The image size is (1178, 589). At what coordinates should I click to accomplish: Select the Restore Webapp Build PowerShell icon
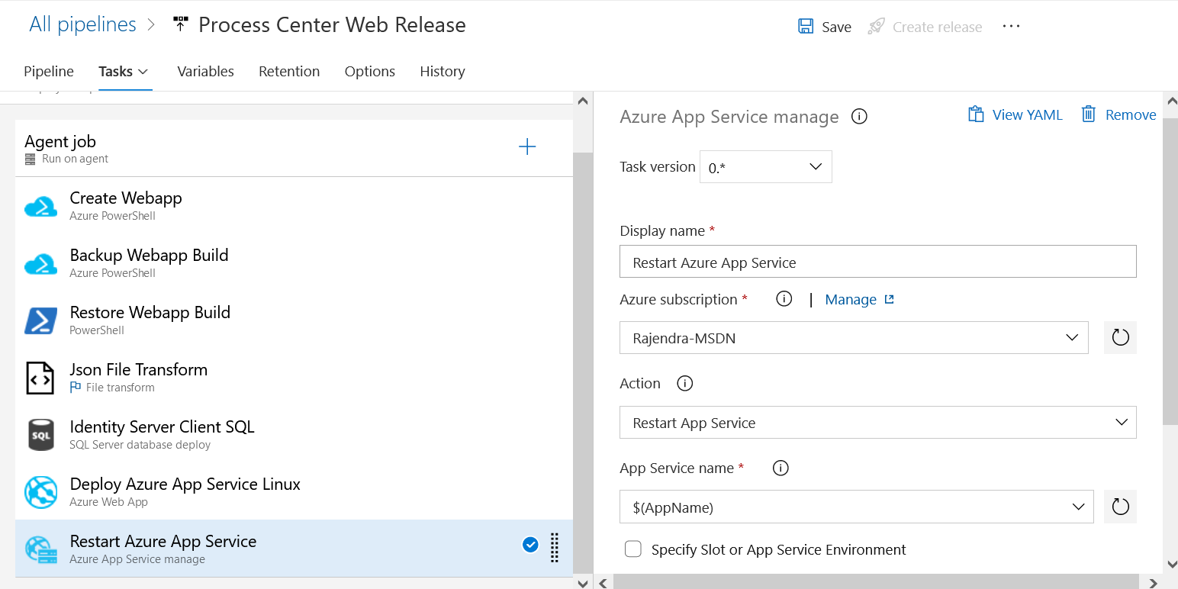pos(40,321)
